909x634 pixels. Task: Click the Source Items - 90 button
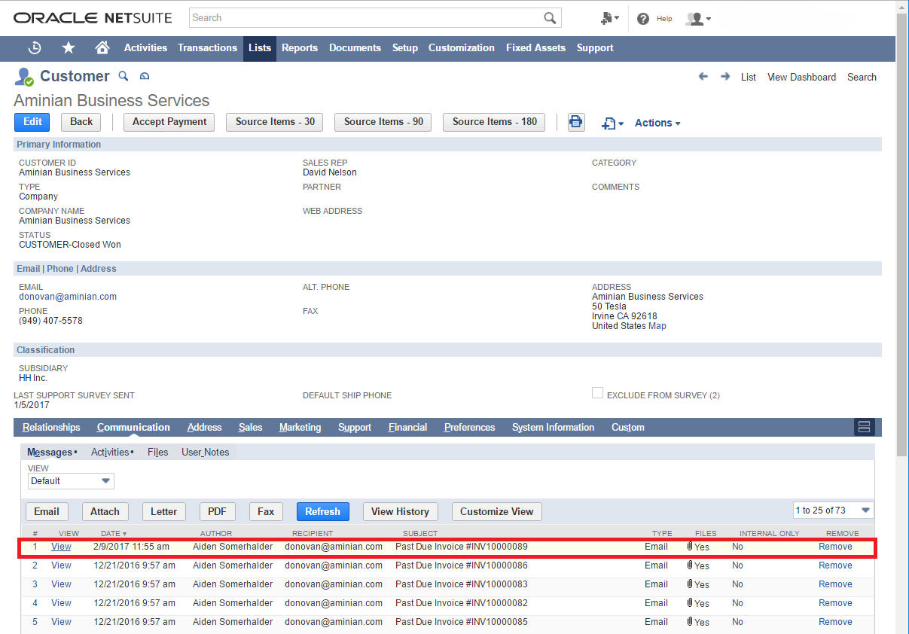click(384, 122)
